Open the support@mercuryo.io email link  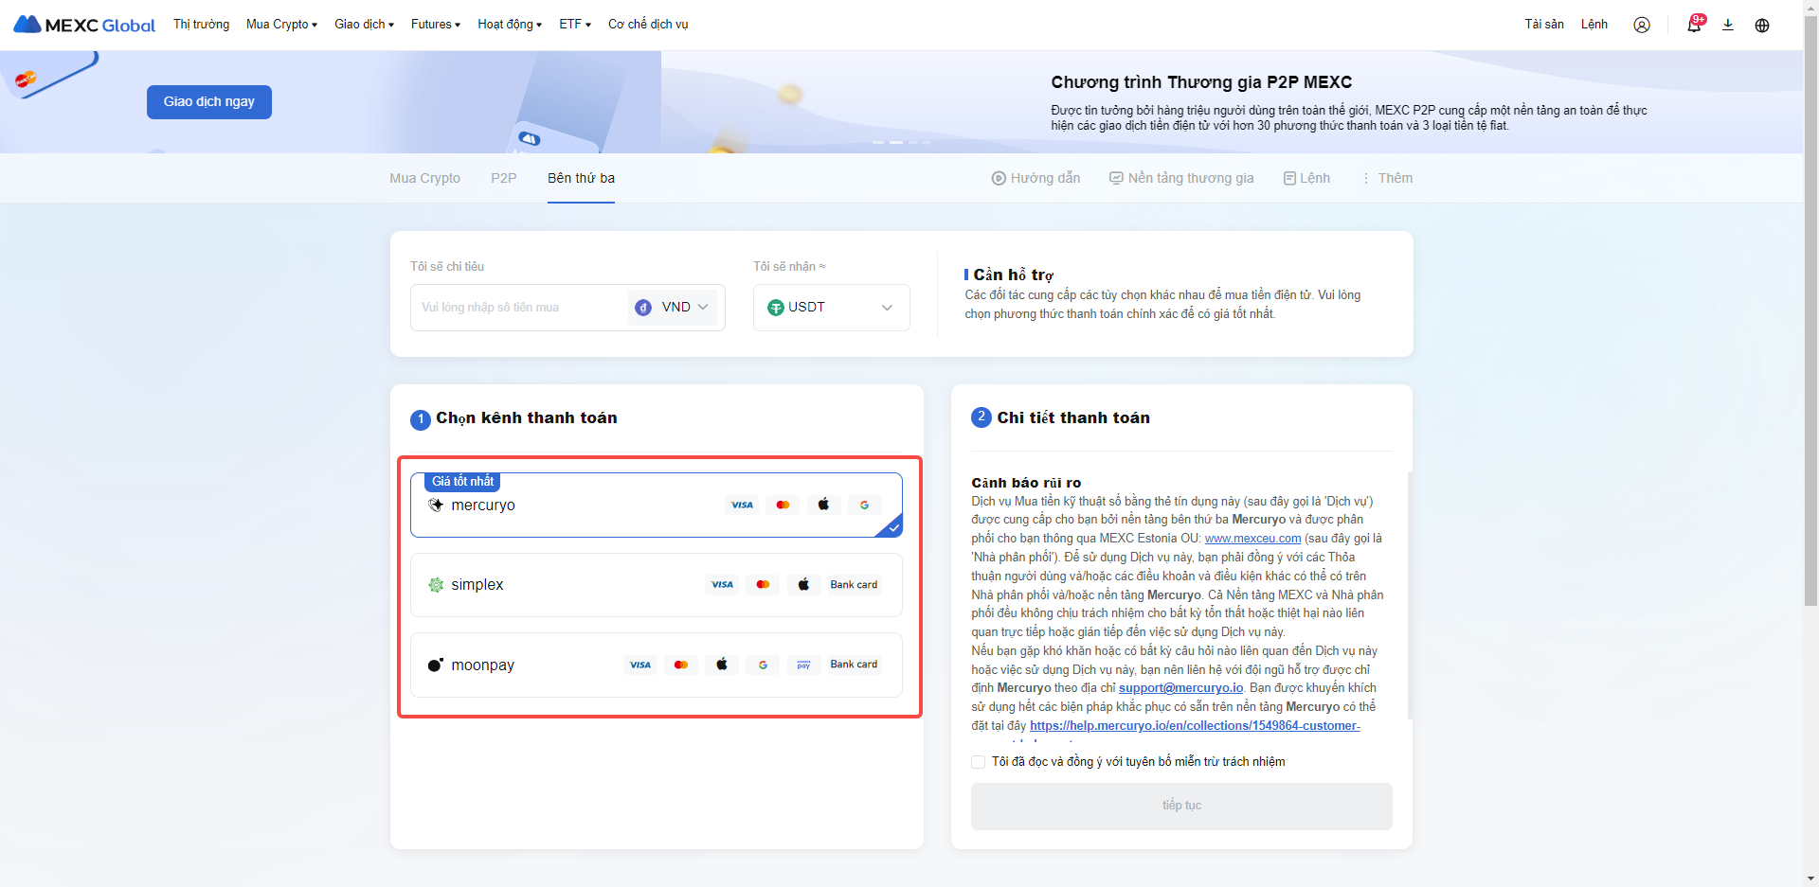click(1180, 688)
